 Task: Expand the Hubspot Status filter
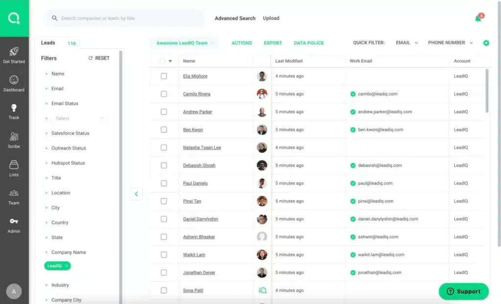(x=65, y=163)
